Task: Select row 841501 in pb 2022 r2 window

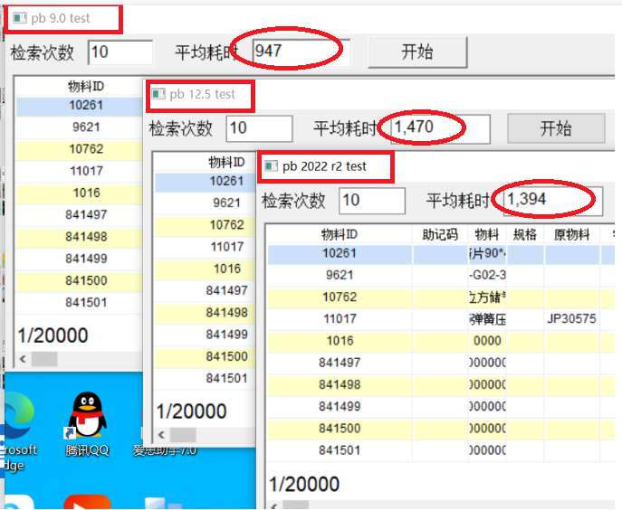Action: [440, 450]
